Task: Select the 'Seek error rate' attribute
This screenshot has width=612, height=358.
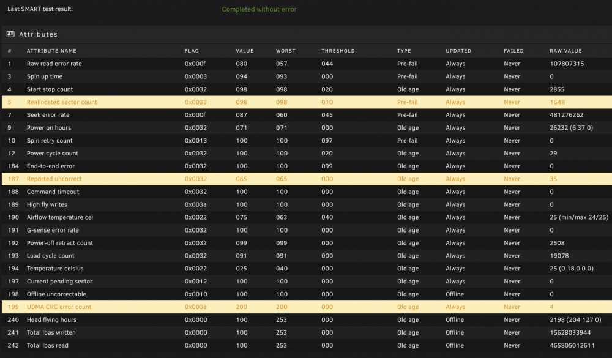Action: pyautogui.click(x=48, y=115)
